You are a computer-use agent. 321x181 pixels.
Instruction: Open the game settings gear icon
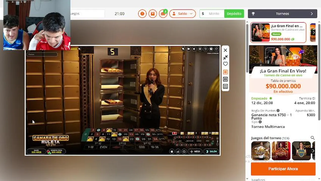(200, 49)
